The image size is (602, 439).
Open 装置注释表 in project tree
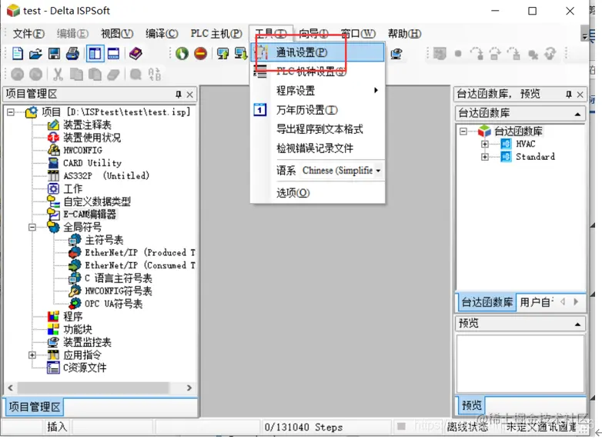coord(87,125)
